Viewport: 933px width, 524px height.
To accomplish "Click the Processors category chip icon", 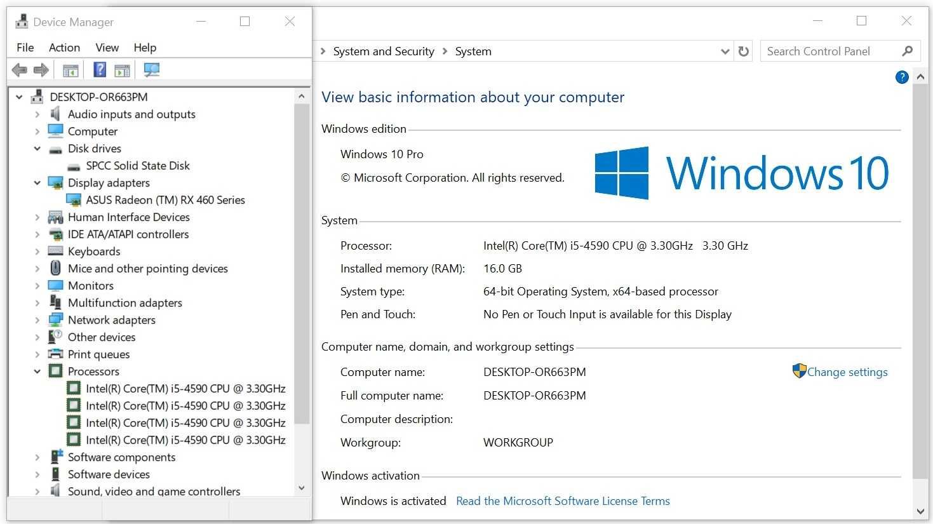I will pos(56,371).
